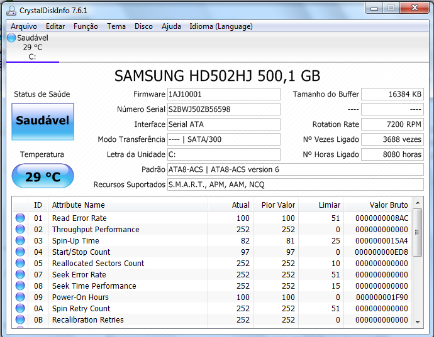Click the blue status icon for Read Error Rate
The width and height of the screenshot is (434, 337).
click(20, 218)
